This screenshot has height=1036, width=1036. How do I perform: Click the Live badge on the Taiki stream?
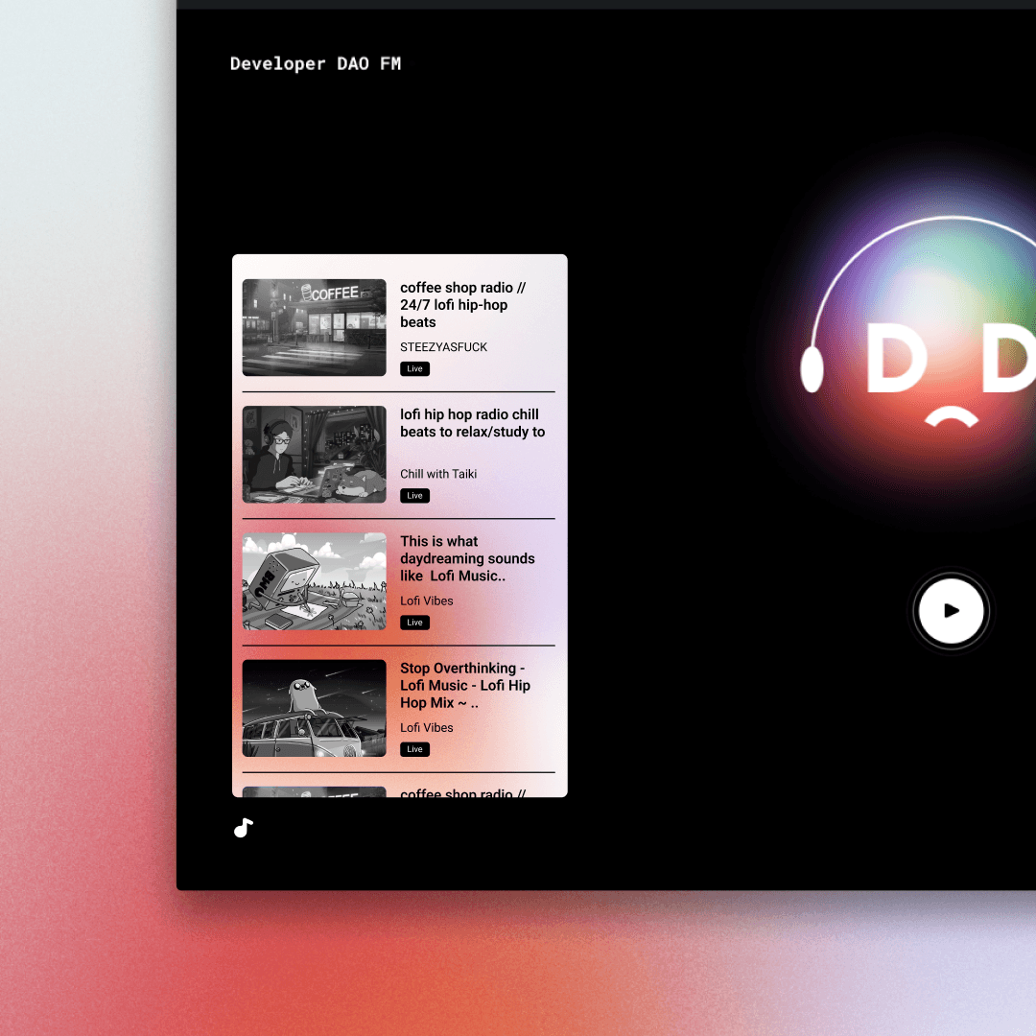coord(414,495)
